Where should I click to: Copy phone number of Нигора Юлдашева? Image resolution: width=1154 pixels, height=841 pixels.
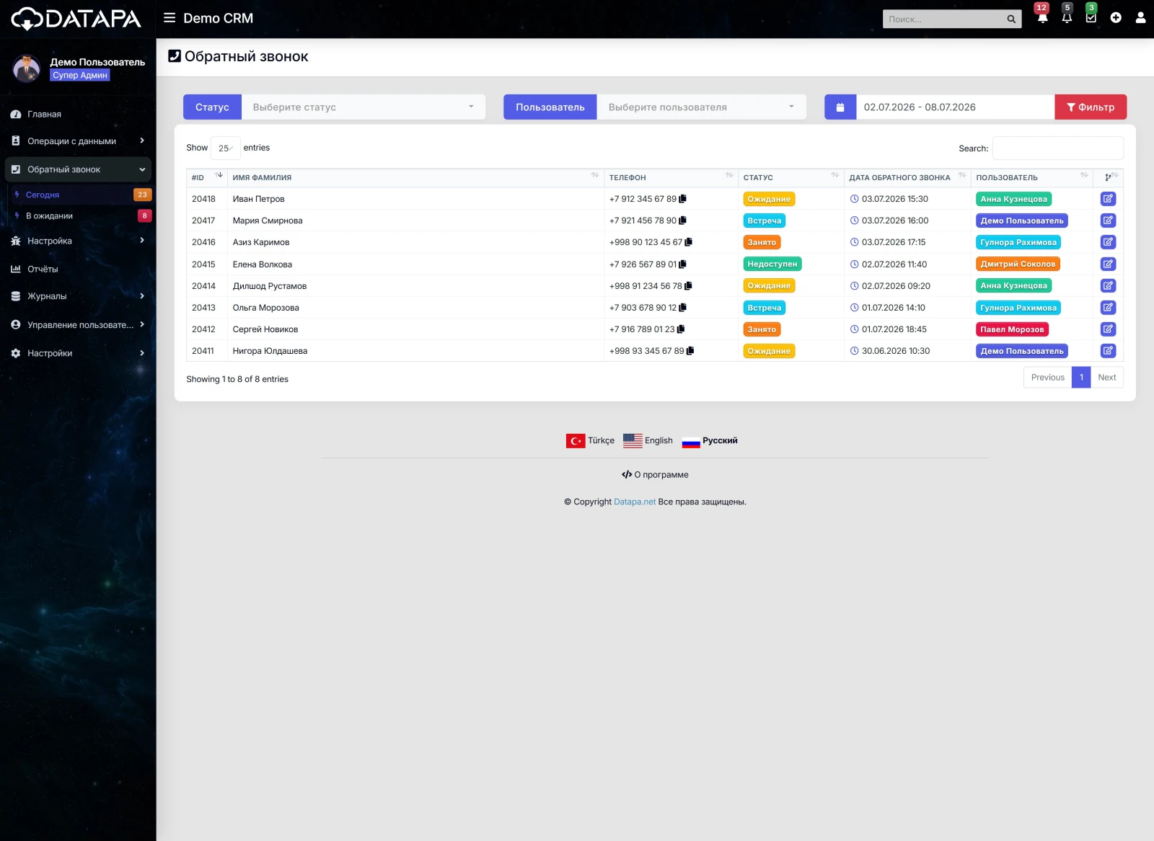(x=690, y=351)
